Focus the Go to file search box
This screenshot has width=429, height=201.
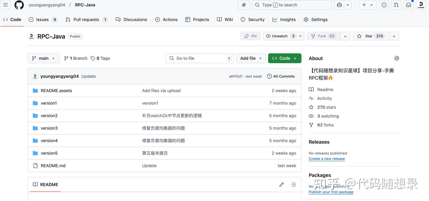199,58
